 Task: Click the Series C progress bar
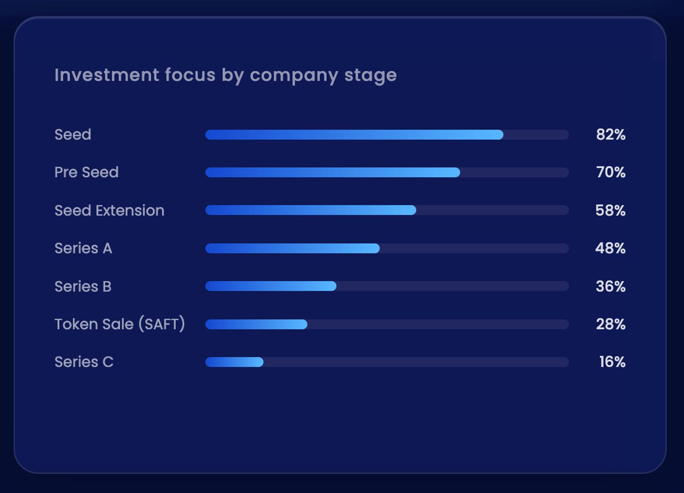(x=387, y=362)
